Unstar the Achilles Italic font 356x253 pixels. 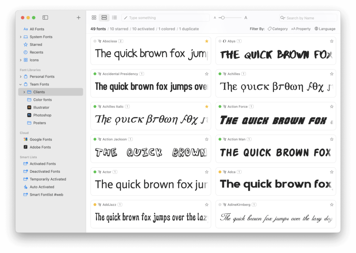click(207, 106)
